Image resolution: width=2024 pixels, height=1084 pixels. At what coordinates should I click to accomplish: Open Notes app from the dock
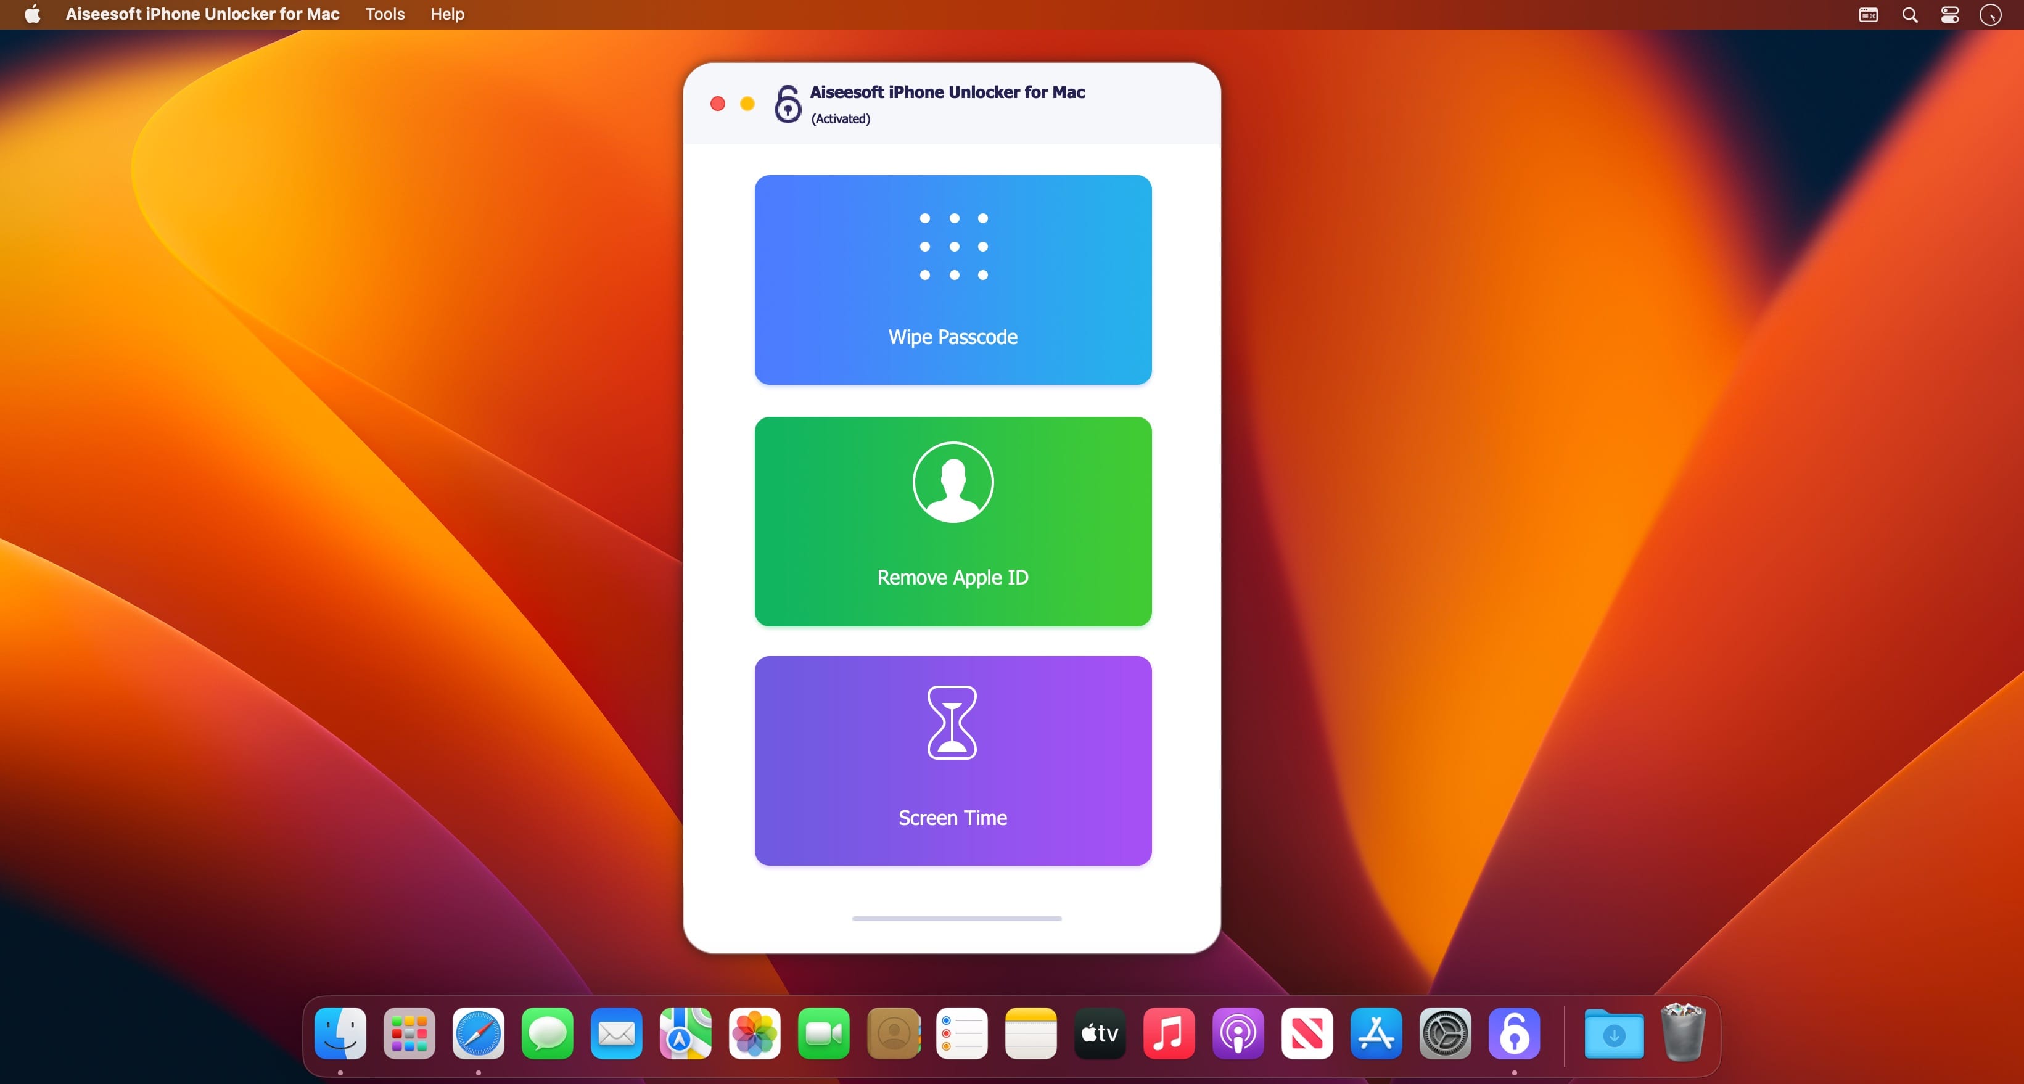1029,1032
